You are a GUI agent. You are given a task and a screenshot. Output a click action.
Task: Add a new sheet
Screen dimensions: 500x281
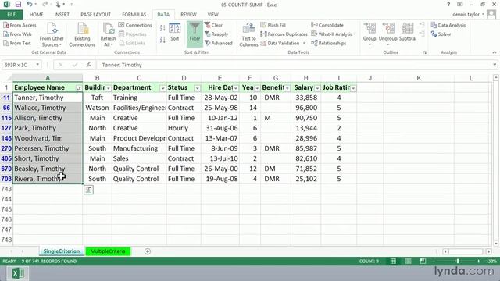click(148, 251)
